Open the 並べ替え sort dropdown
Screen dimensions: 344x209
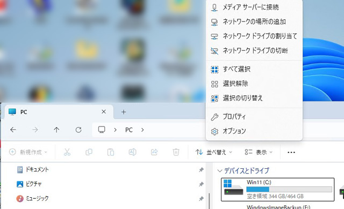click(214, 152)
